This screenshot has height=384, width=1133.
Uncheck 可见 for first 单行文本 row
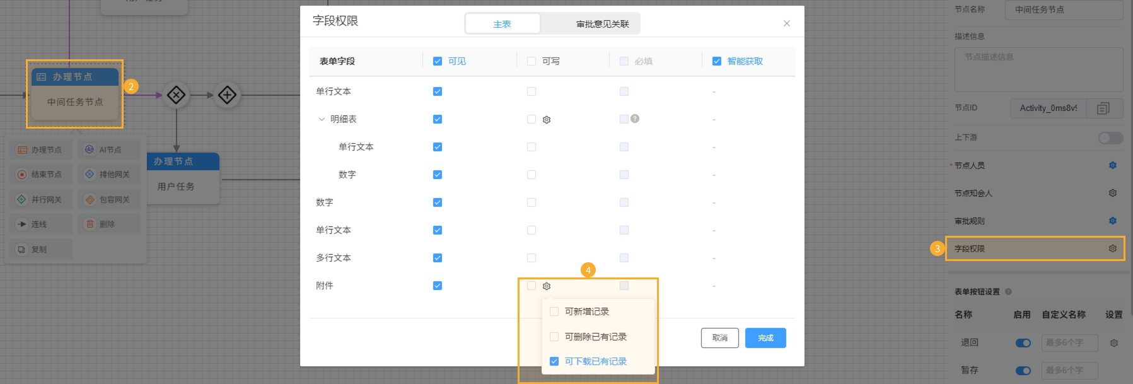click(438, 91)
